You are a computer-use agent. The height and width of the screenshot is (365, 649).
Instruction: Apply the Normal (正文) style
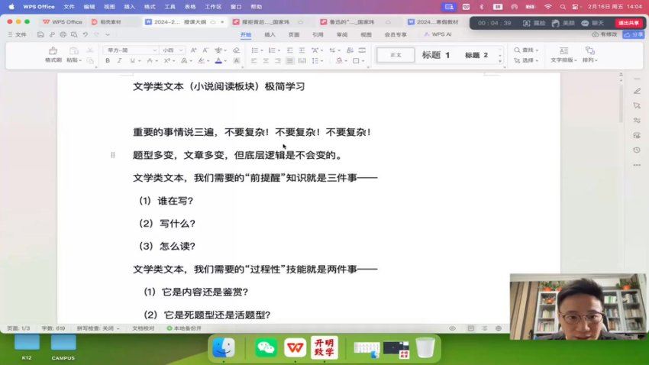(396, 55)
